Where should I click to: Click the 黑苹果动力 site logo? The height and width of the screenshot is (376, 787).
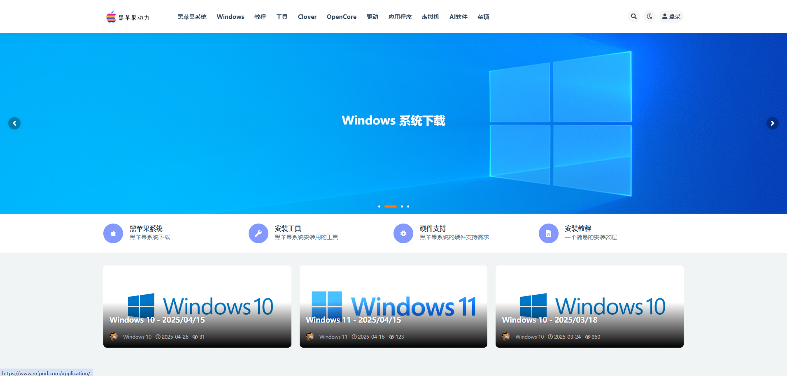(128, 17)
